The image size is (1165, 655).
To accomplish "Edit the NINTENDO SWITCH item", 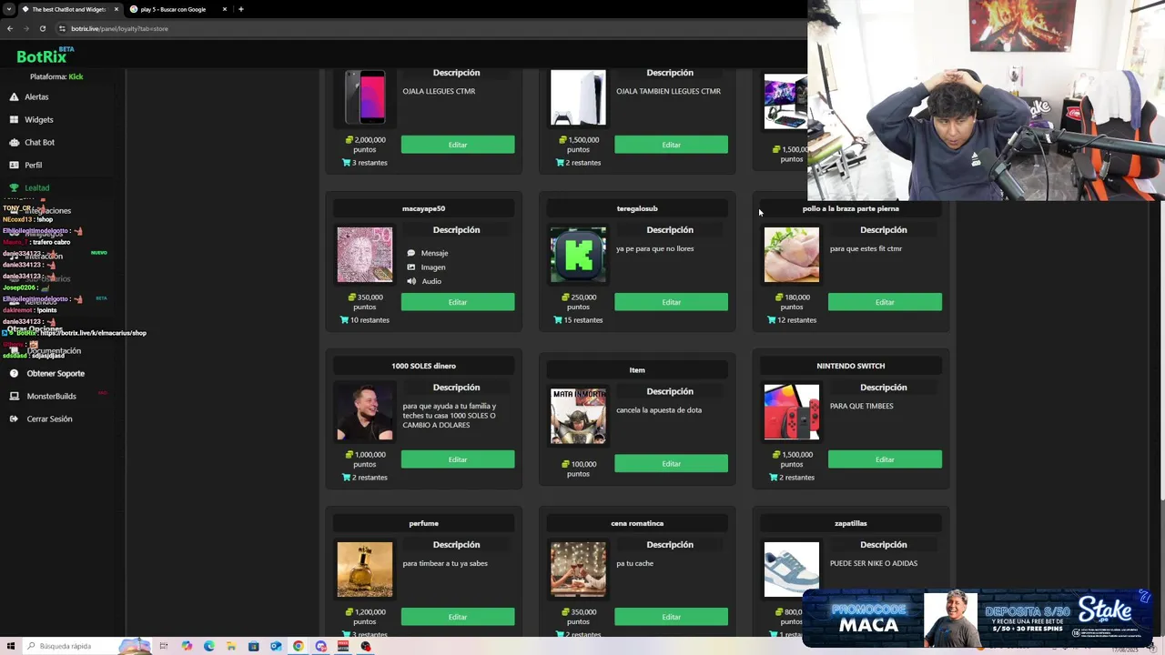I will point(885,459).
